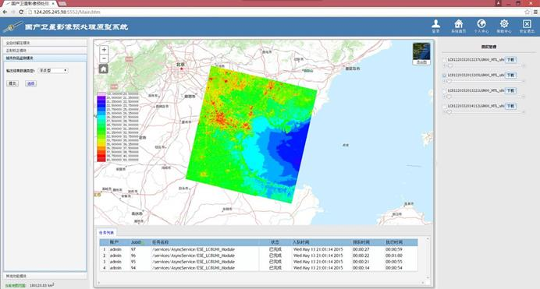Screen dimensions: 540x289
Task: Expand the first accordion module in sidebar
Action: coord(44,43)
